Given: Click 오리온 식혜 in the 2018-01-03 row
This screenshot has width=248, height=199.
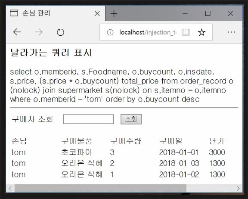Looking at the screenshot, I should [82, 163].
